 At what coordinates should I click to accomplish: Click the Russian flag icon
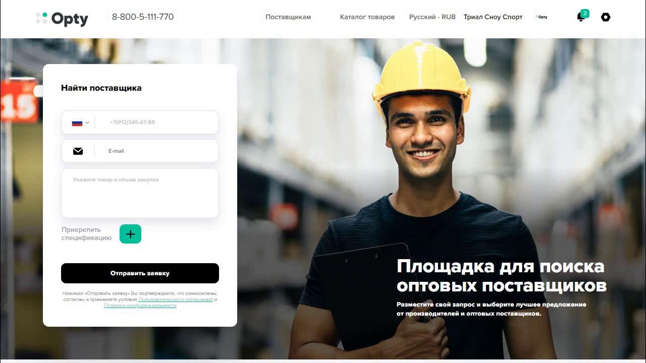[77, 123]
